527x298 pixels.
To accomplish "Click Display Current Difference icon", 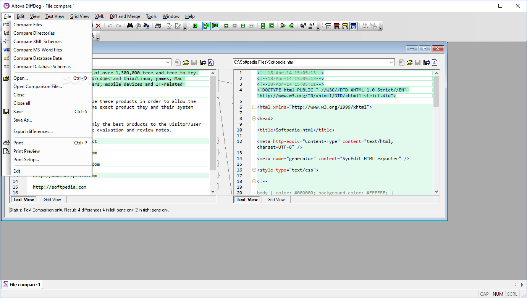I will coord(263,26).
